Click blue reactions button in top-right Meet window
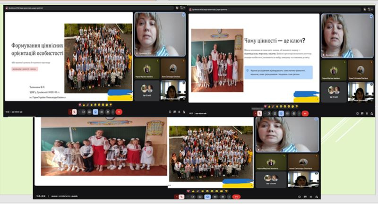This screenshot has width=378, height=204. coord(281,113)
